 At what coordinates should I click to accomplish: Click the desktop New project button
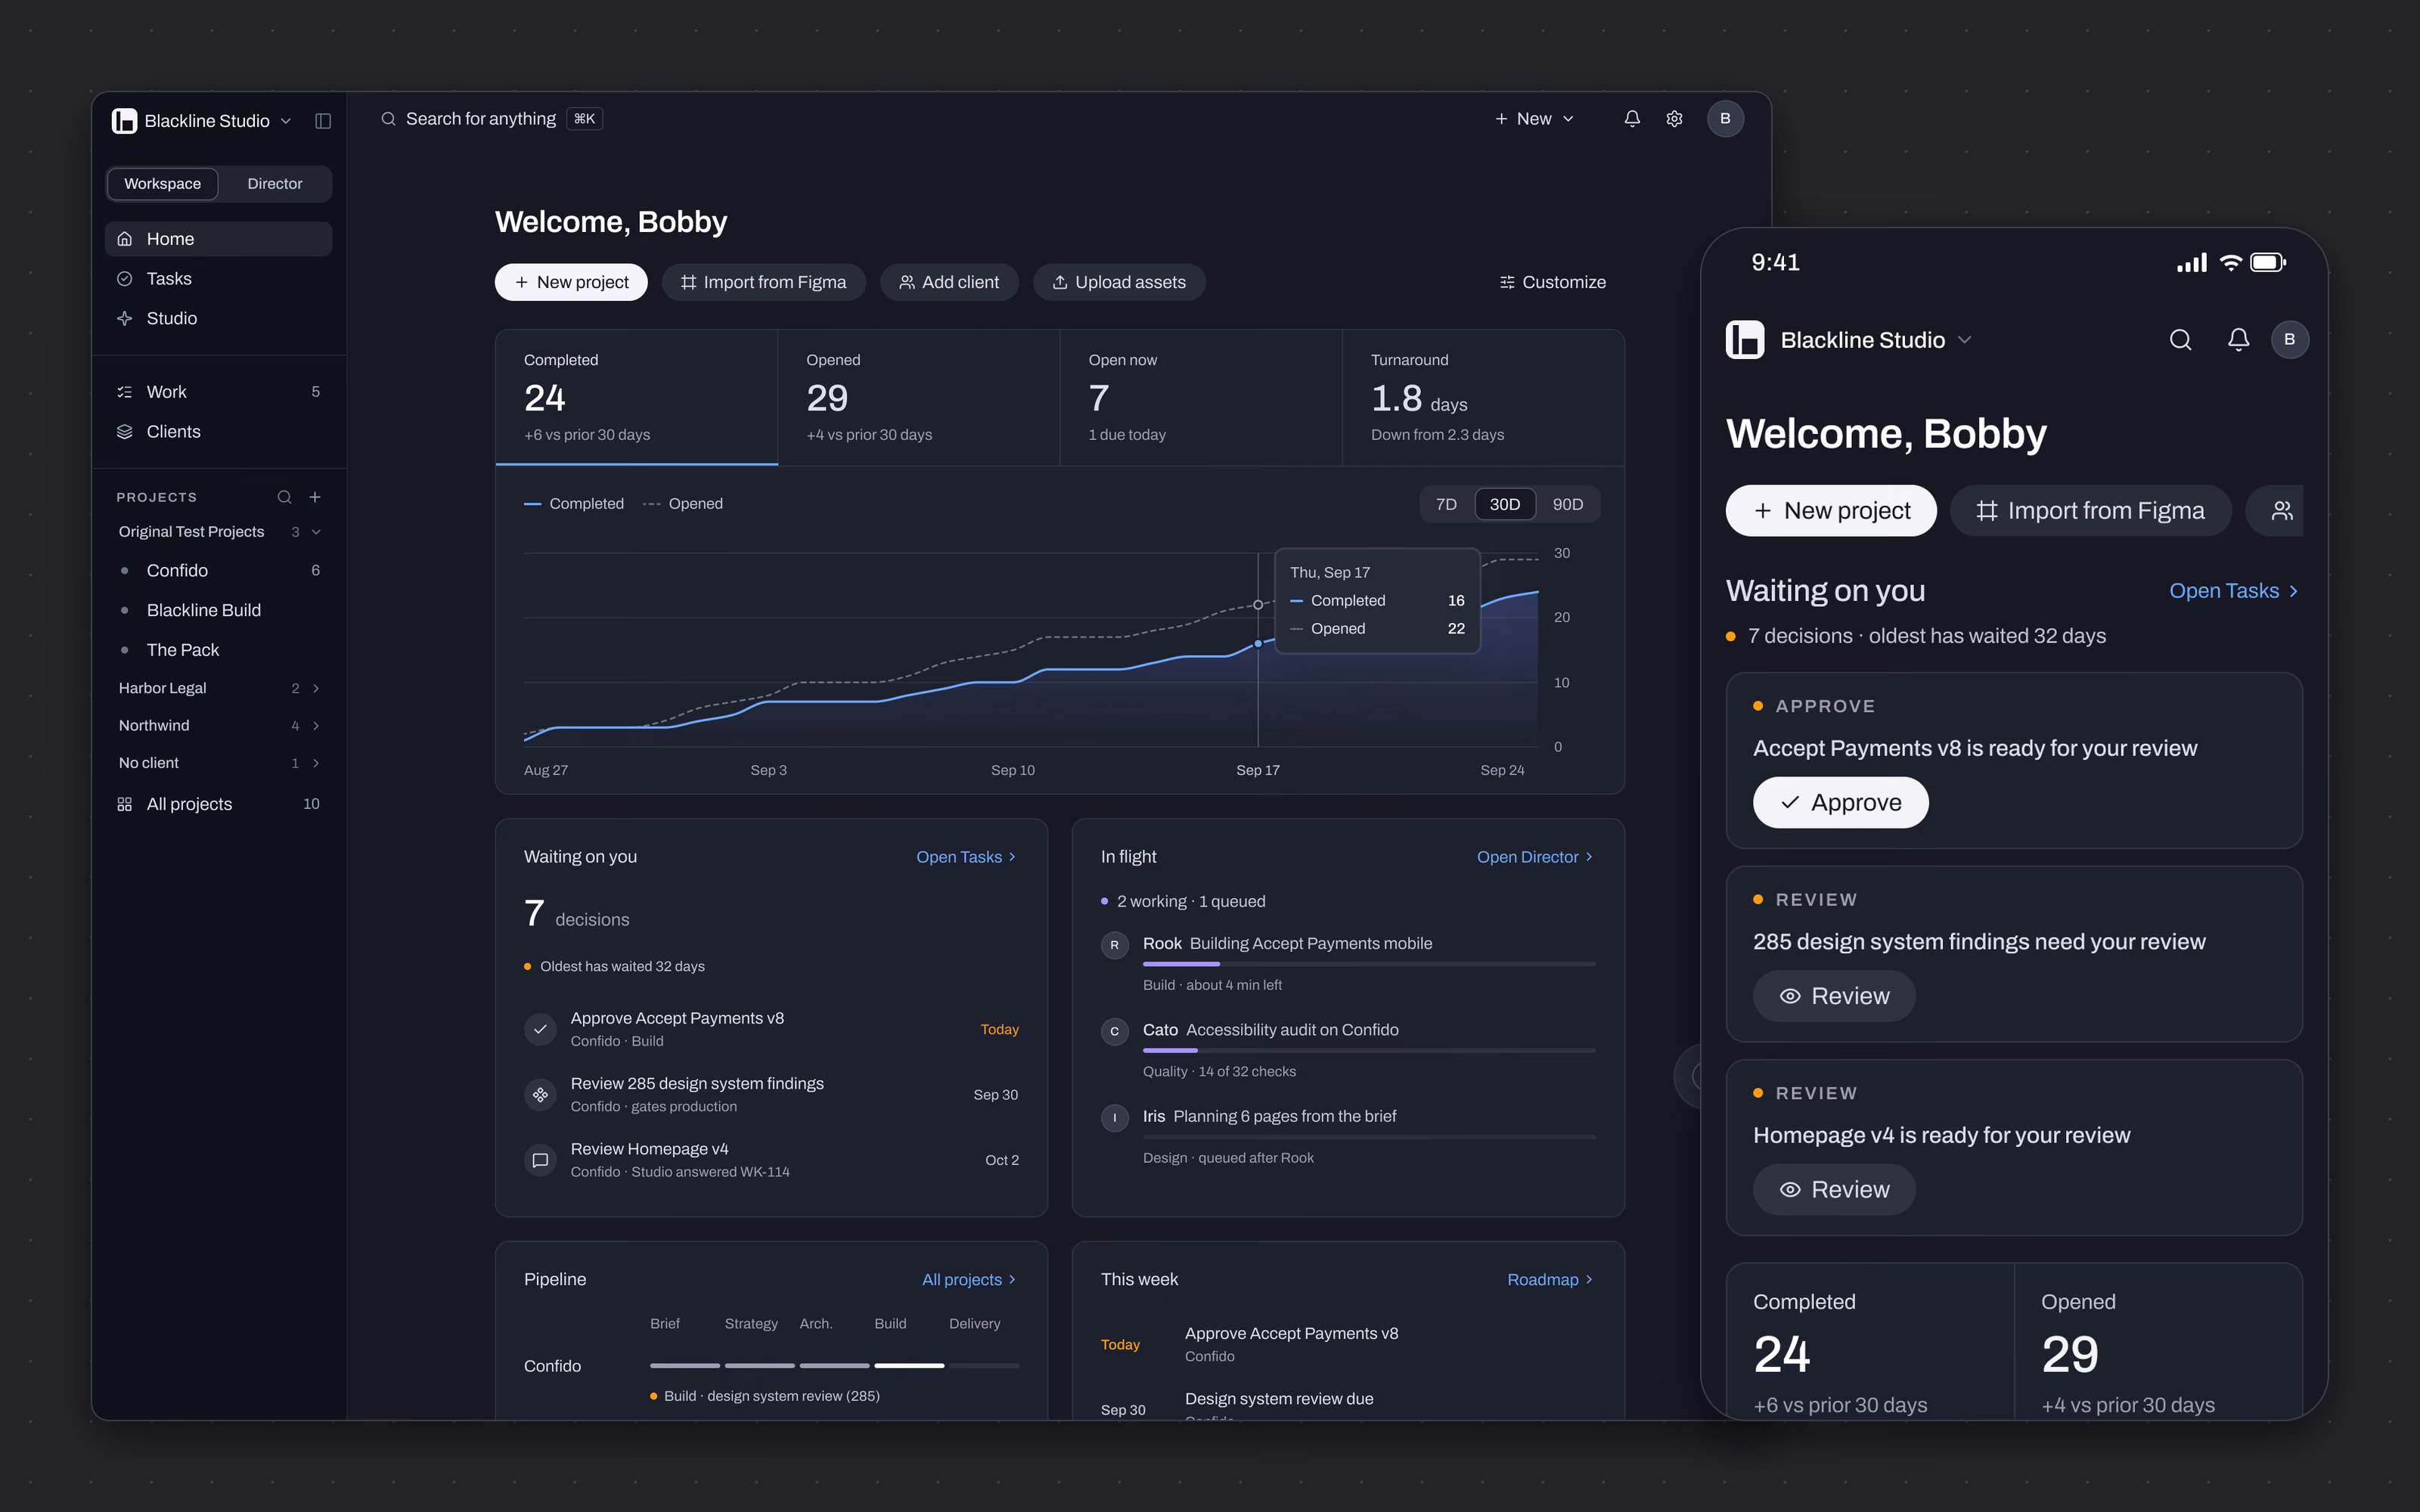pos(571,283)
